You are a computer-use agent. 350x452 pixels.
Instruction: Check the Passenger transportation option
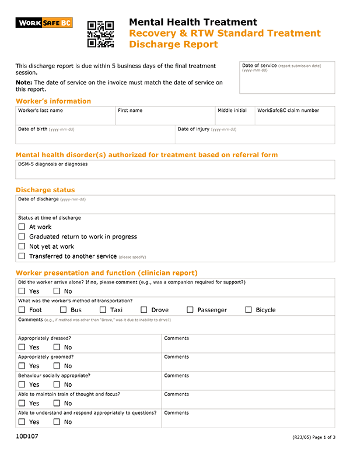tap(190, 310)
